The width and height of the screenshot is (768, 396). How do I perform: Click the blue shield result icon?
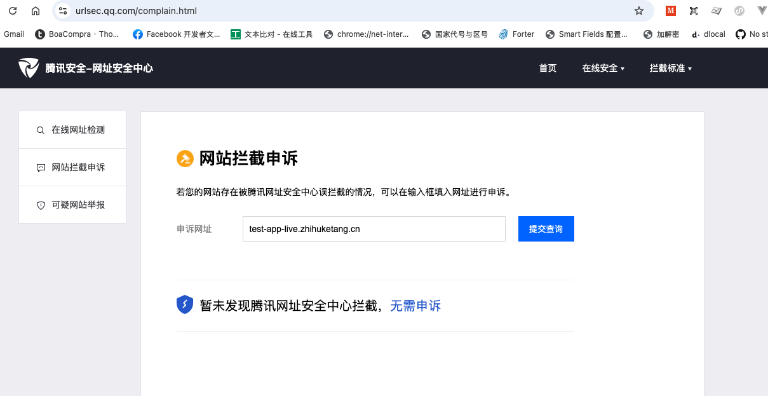pyautogui.click(x=185, y=305)
